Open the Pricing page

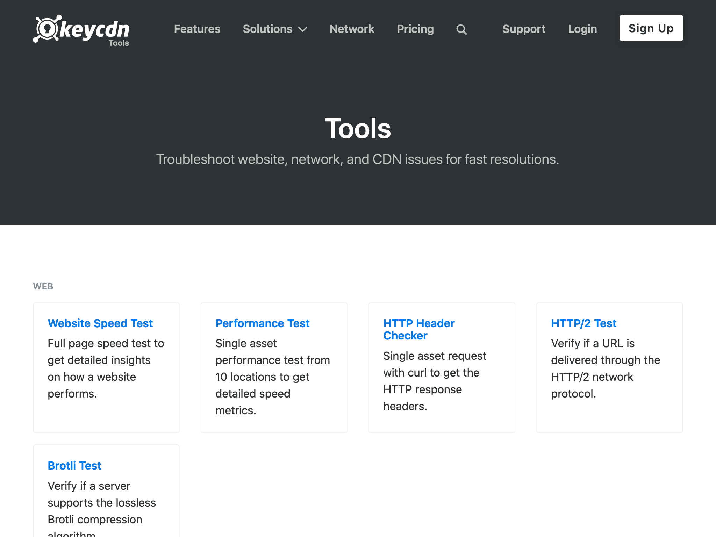coord(415,29)
